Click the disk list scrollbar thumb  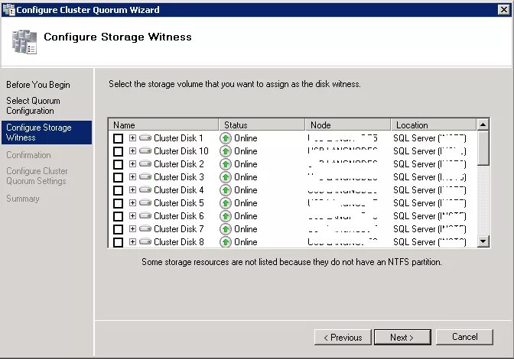point(483,148)
